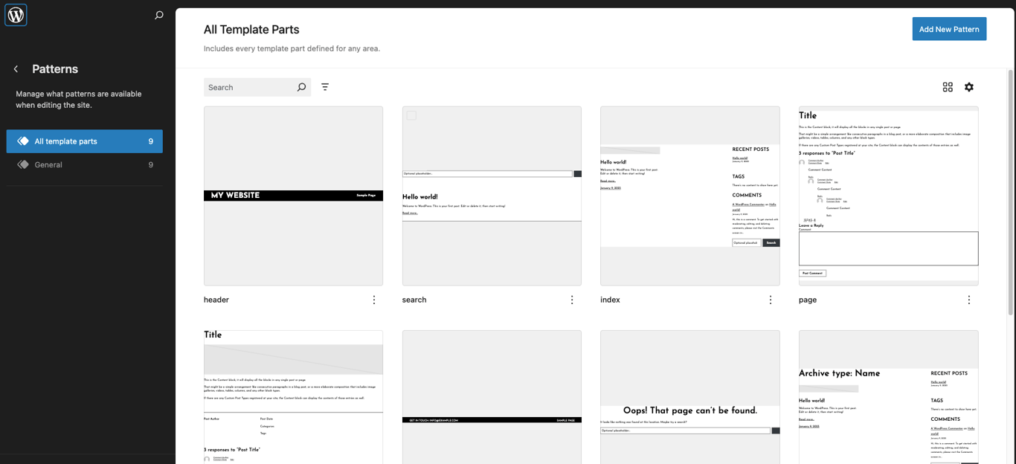Click the back arrow beside Patterns
Image resolution: width=1016 pixels, height=464 pixels.
click(15, 68)
